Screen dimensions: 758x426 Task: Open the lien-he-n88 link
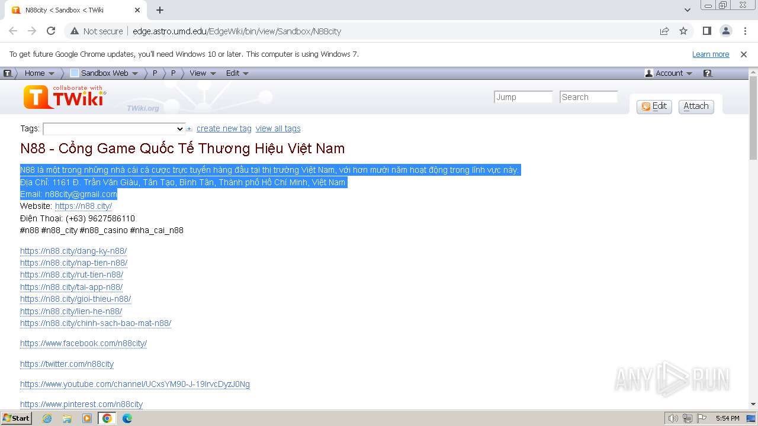(x=71, y=311)
